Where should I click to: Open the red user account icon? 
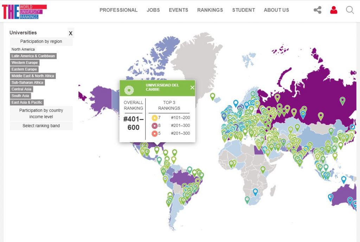point(334,10)
